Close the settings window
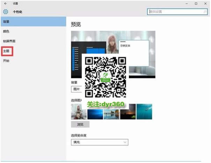 pos(205,3)
